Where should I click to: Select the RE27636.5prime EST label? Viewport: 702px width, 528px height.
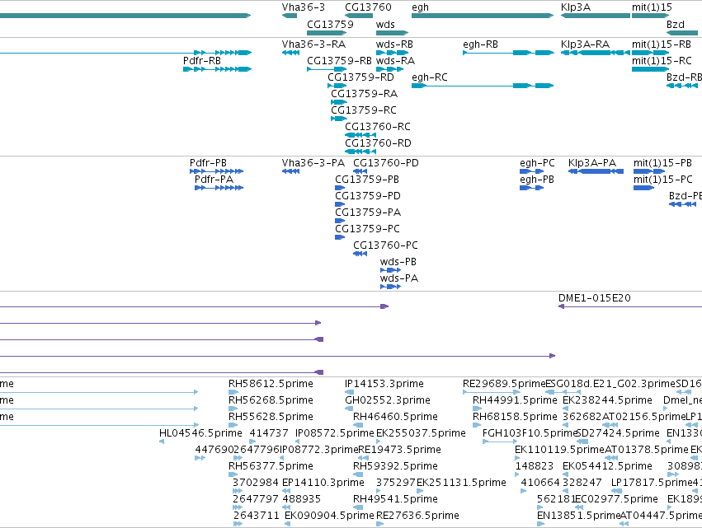[x=417, y=516]
